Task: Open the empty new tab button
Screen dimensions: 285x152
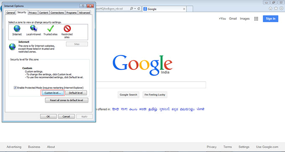Action: coord(189,9)
